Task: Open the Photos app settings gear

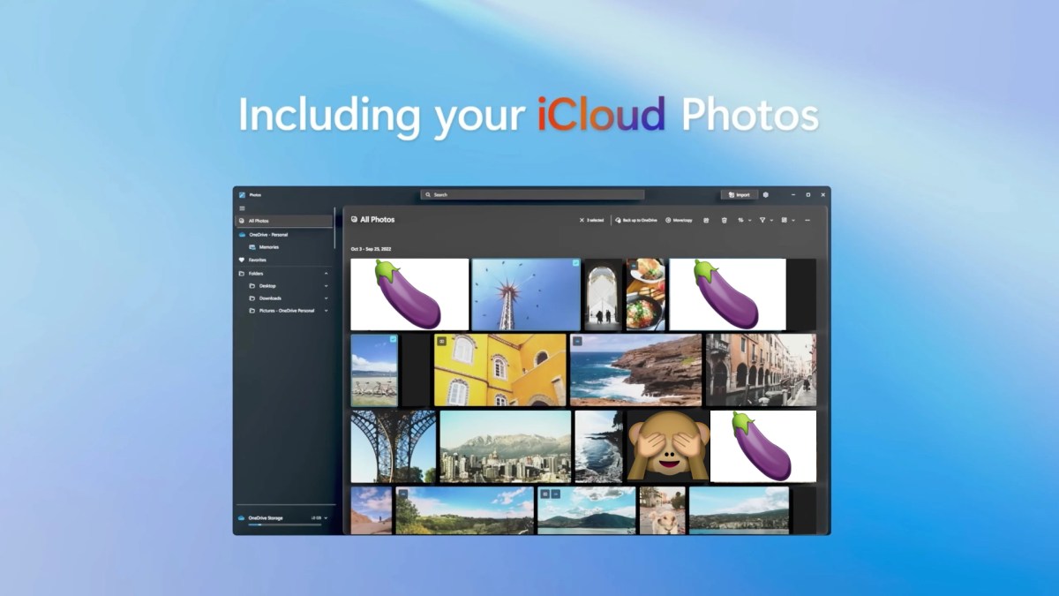Action: coord(765,194)
